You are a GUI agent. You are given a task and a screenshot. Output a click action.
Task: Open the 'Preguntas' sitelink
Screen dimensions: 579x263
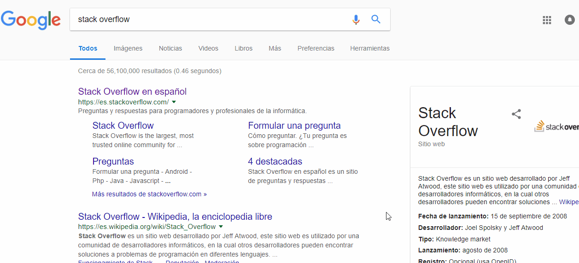pos(113,161)
